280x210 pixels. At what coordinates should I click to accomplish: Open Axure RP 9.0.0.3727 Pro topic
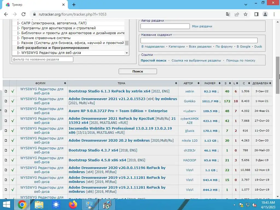[x=118, y=111]
